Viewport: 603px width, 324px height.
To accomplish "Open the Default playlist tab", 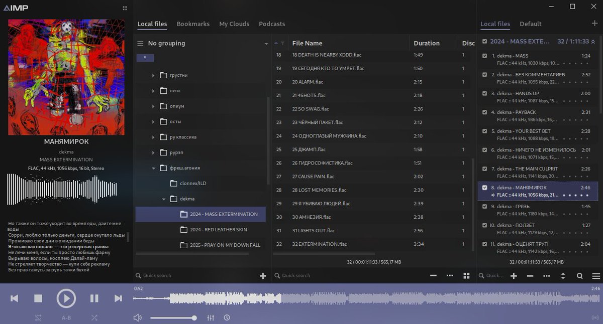I will coord(531,24).
